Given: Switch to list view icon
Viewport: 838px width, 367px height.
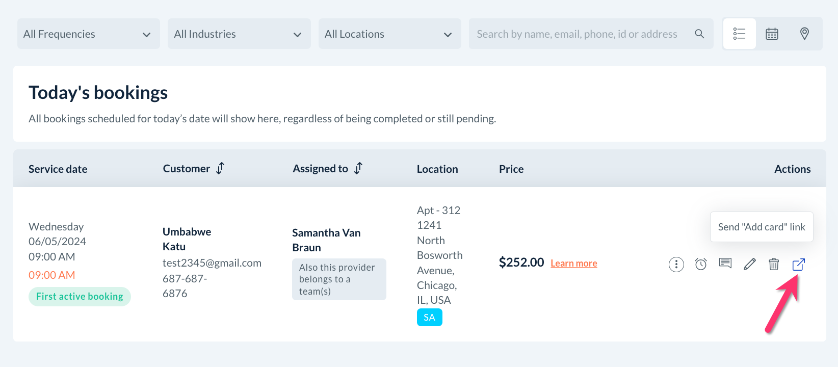Looking at the screenshot, I should (x=739, y=34).
